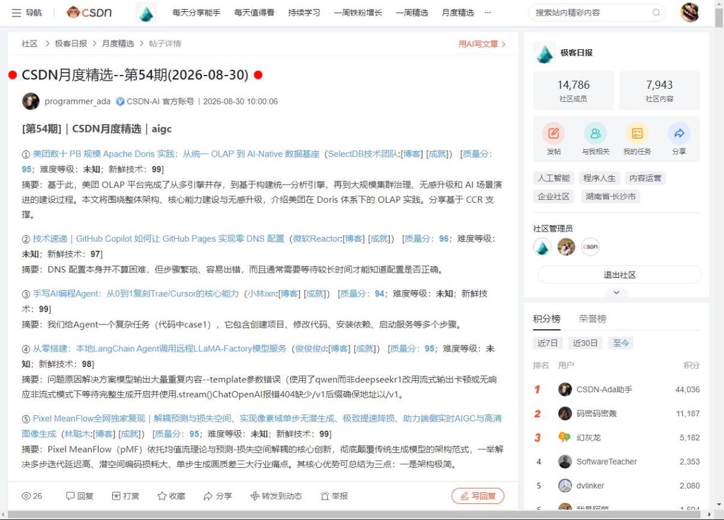
Task: Click the 用AI写文章 arrow link
Action: point(482,44)
